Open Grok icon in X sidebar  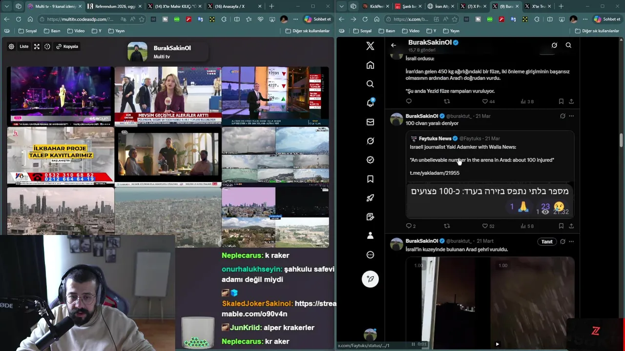(370, 141)
